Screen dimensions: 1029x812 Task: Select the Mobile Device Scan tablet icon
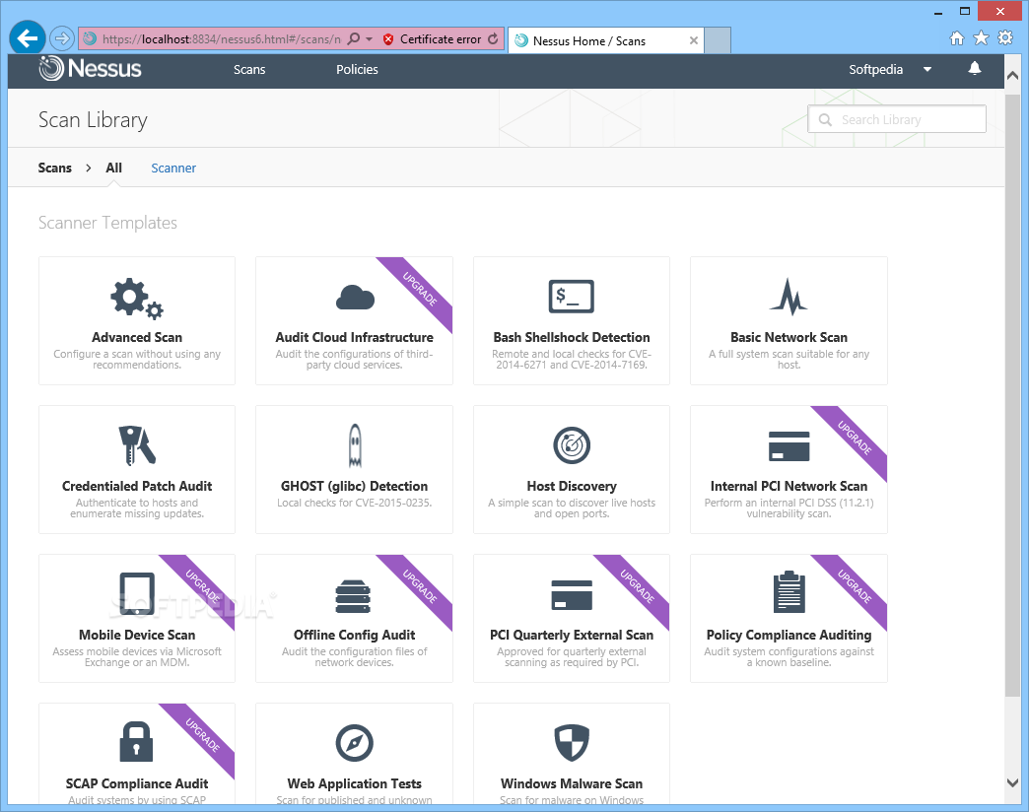point(136,594)
